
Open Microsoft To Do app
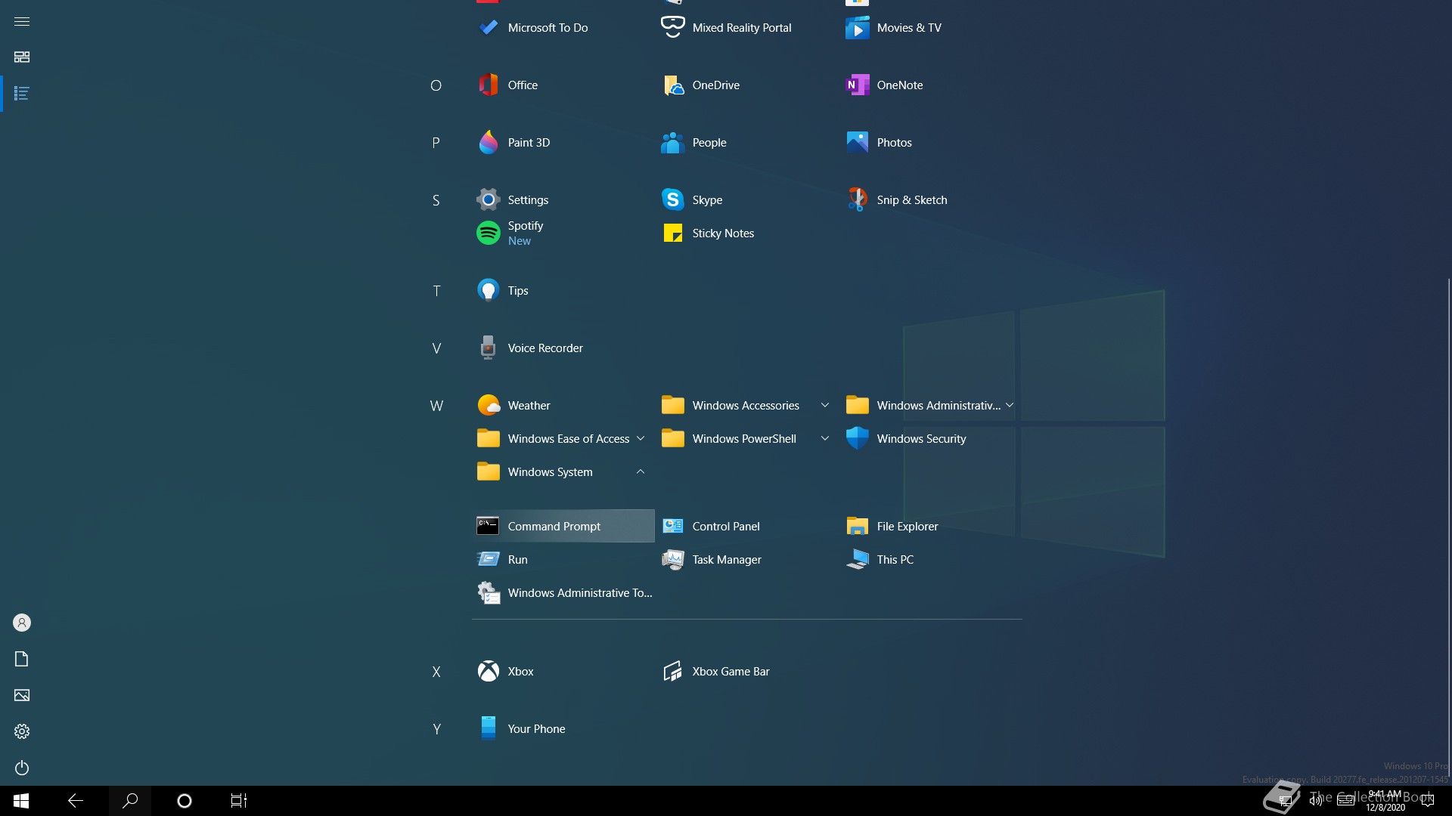click(x=563, y=28)
